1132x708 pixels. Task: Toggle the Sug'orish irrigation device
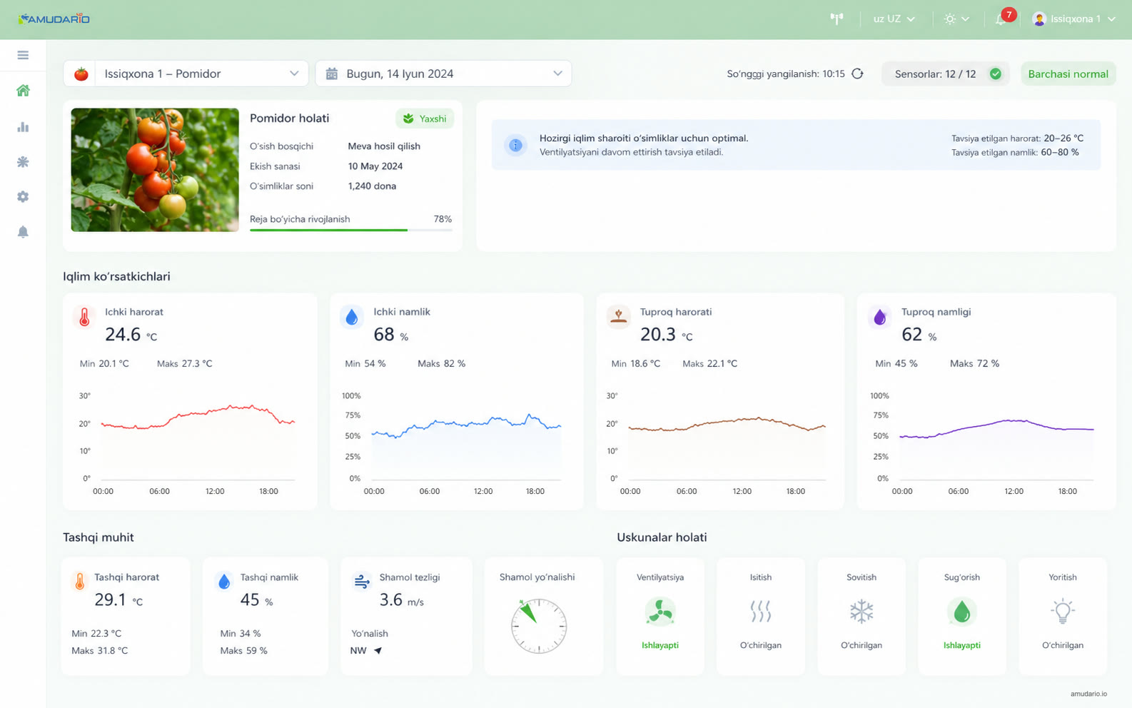tap(962, 616)
